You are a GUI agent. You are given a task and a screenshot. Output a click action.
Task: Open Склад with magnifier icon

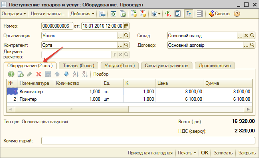252,36
